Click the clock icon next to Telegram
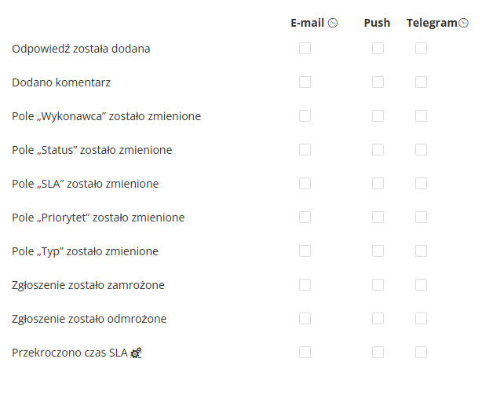Screen dimensions: 500x395 (x=463, y=23)
